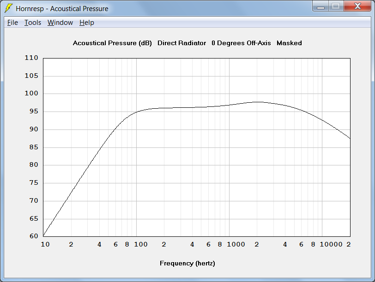Click the 110 dB axis value

(x=31, y=58)
